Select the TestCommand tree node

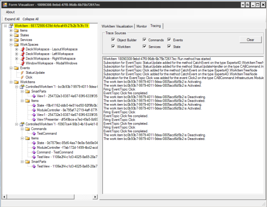point(47,134)
